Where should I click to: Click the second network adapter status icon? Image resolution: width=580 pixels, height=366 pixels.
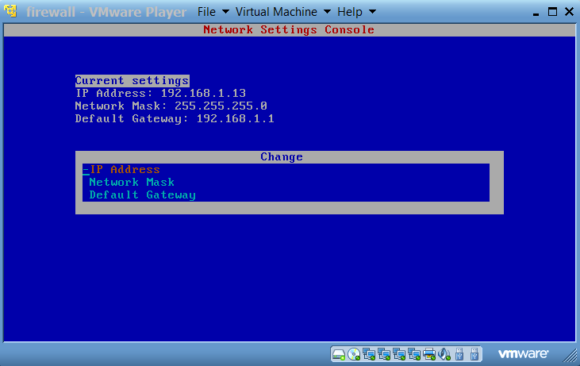pos(384,353)
